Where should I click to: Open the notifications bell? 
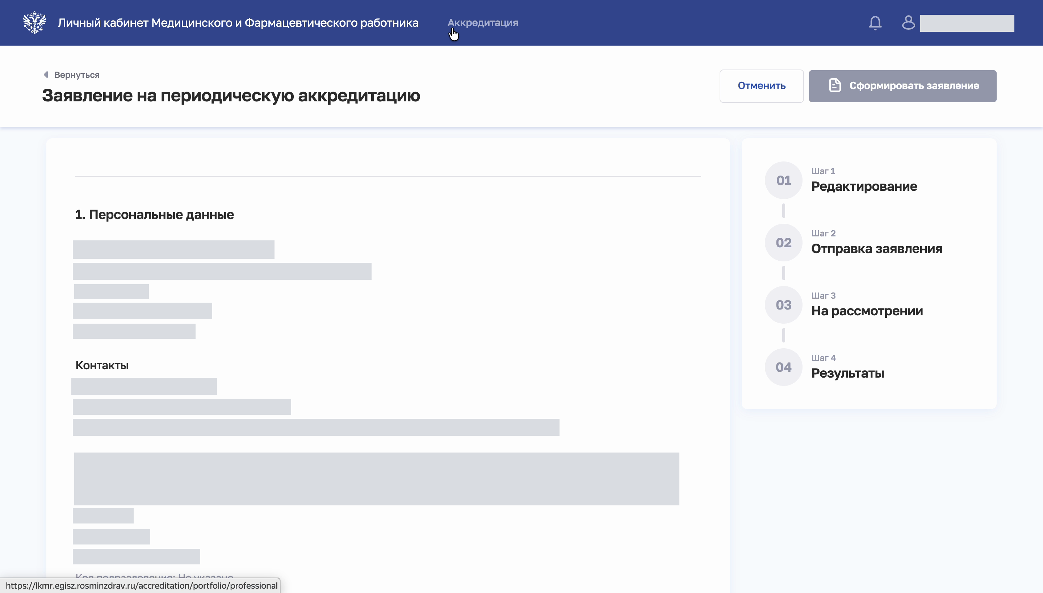click(x=875, y=23)
